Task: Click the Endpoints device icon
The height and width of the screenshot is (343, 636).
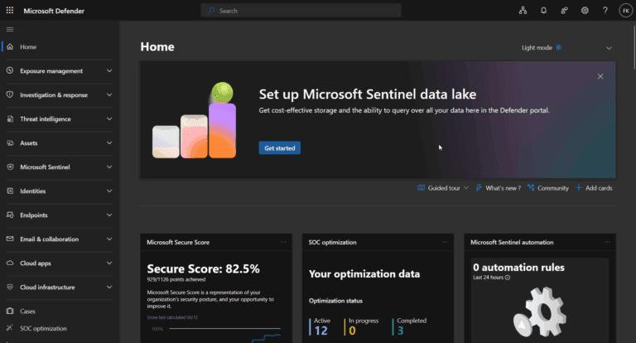Action: tap(10, 215)
